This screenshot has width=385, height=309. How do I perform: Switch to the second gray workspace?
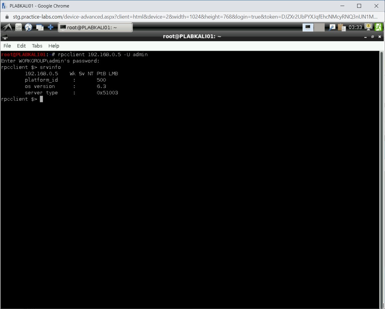(x=319, y=27)
